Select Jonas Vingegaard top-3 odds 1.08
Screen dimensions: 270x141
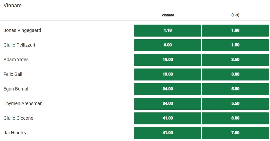click(x=235, y=30)
